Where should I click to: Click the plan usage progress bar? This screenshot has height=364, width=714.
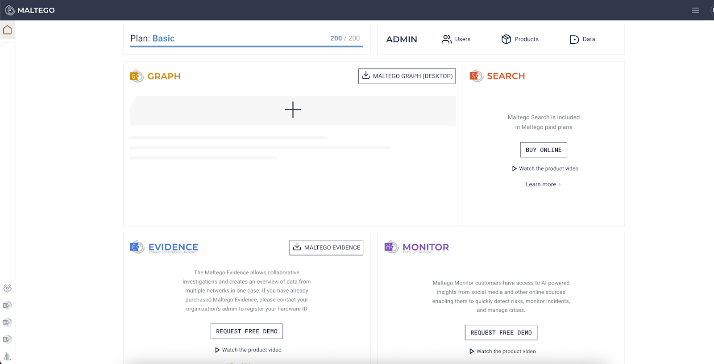(x=247, y=46)
